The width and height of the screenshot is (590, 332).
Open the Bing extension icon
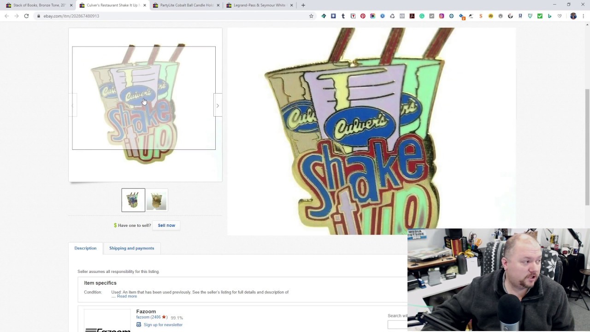pos(549,16)
